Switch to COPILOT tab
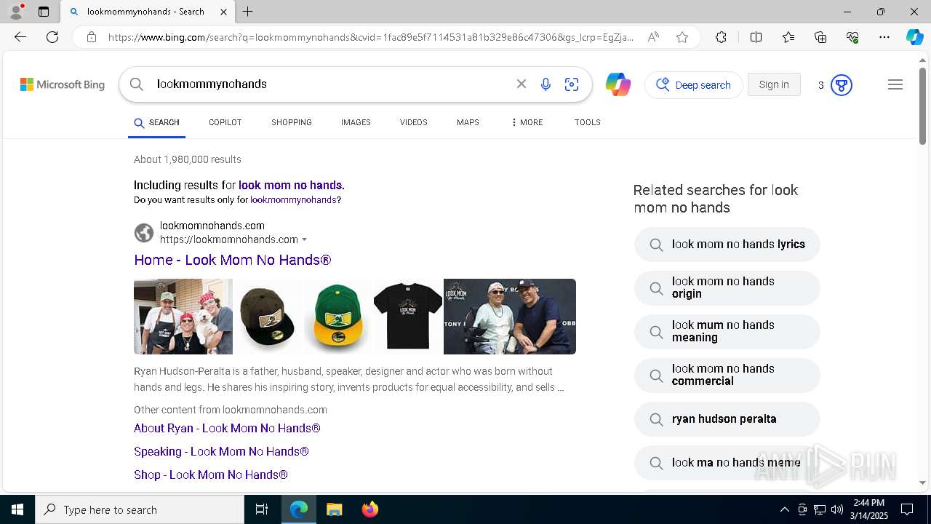Image resolution: width=931 pixels, height=524 pixels. (x=225, y=122)
